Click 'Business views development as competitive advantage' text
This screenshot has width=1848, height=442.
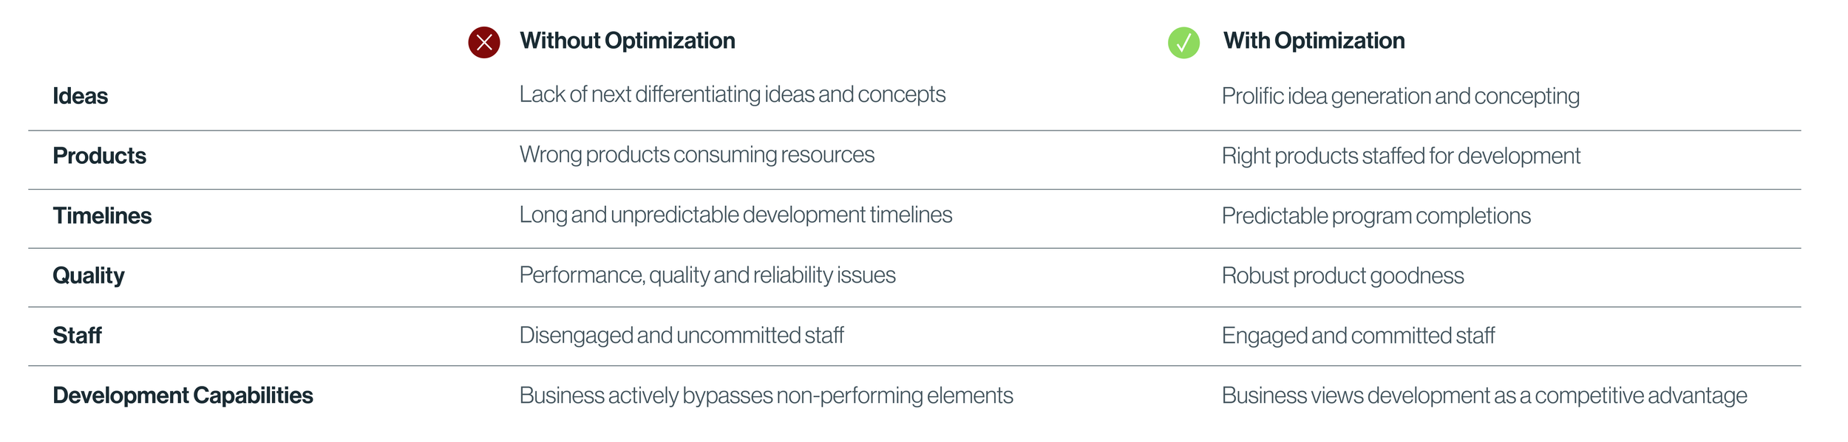(1484, 396)
